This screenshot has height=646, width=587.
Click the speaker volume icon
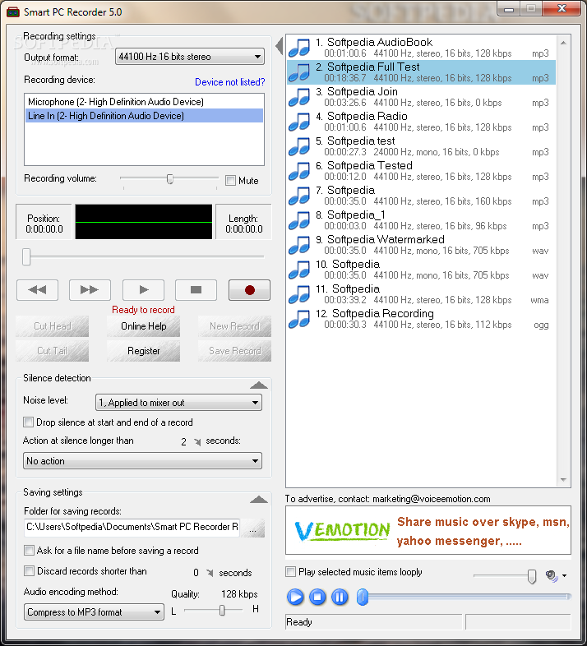552,575
